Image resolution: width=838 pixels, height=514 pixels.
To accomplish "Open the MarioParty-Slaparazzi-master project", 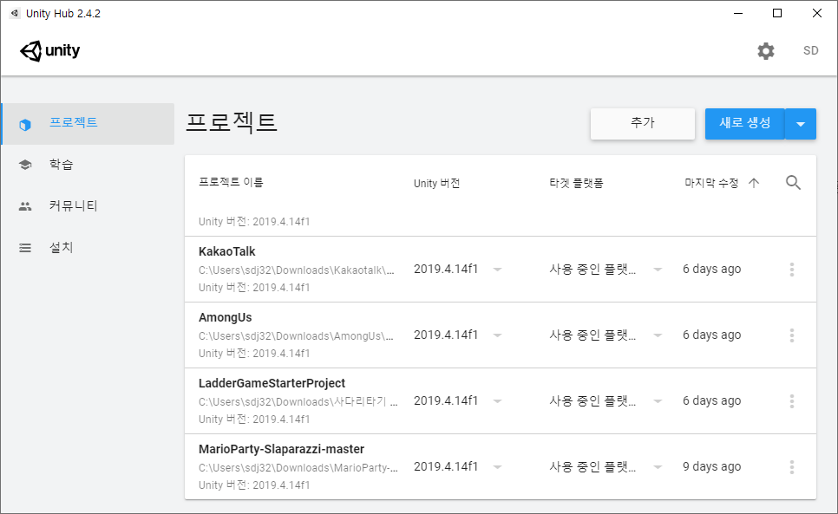I will (282, 449).
